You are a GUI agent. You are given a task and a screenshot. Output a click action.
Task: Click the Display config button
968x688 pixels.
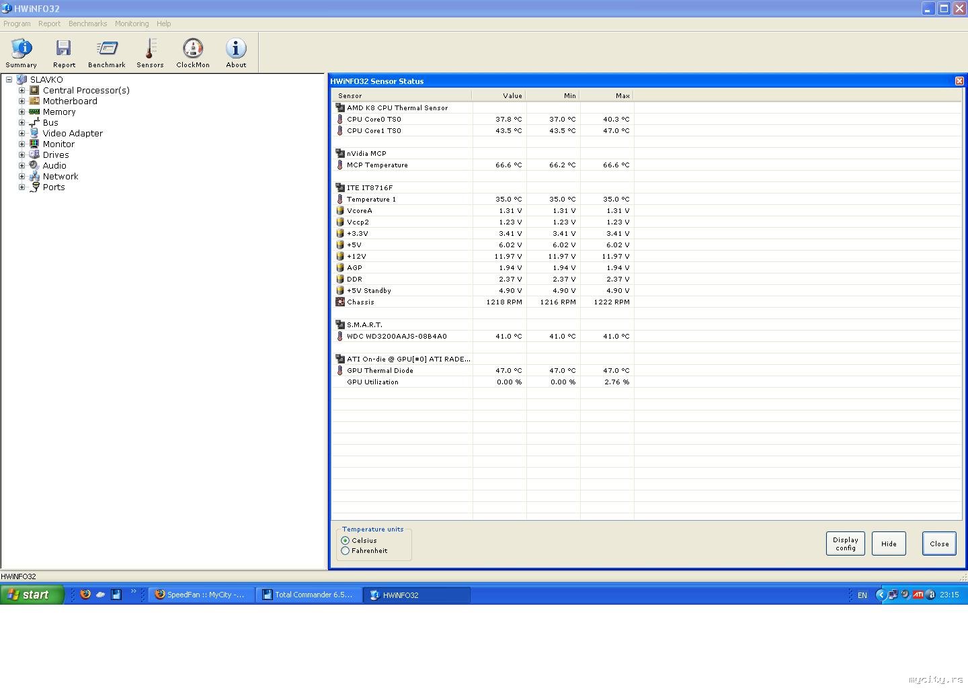pyautogui.click(x=845, y=544)
